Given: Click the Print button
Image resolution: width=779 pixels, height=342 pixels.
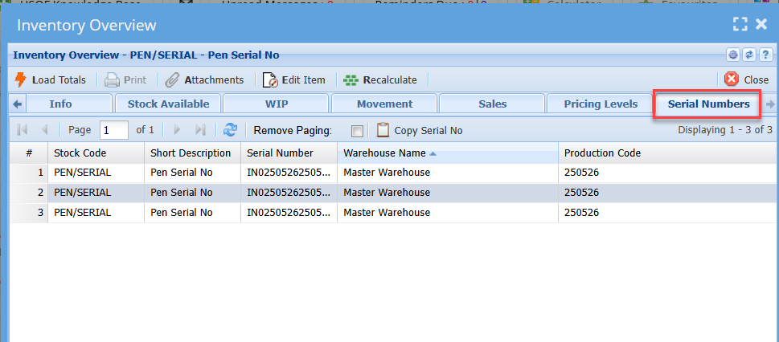Looking at the screenshot, I should pos(126,79).
